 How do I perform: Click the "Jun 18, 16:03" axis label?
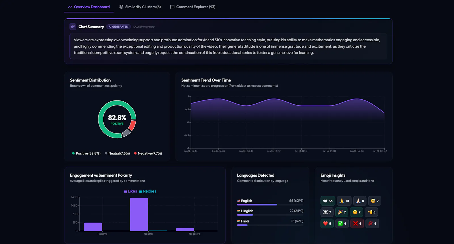coord(357,151)
